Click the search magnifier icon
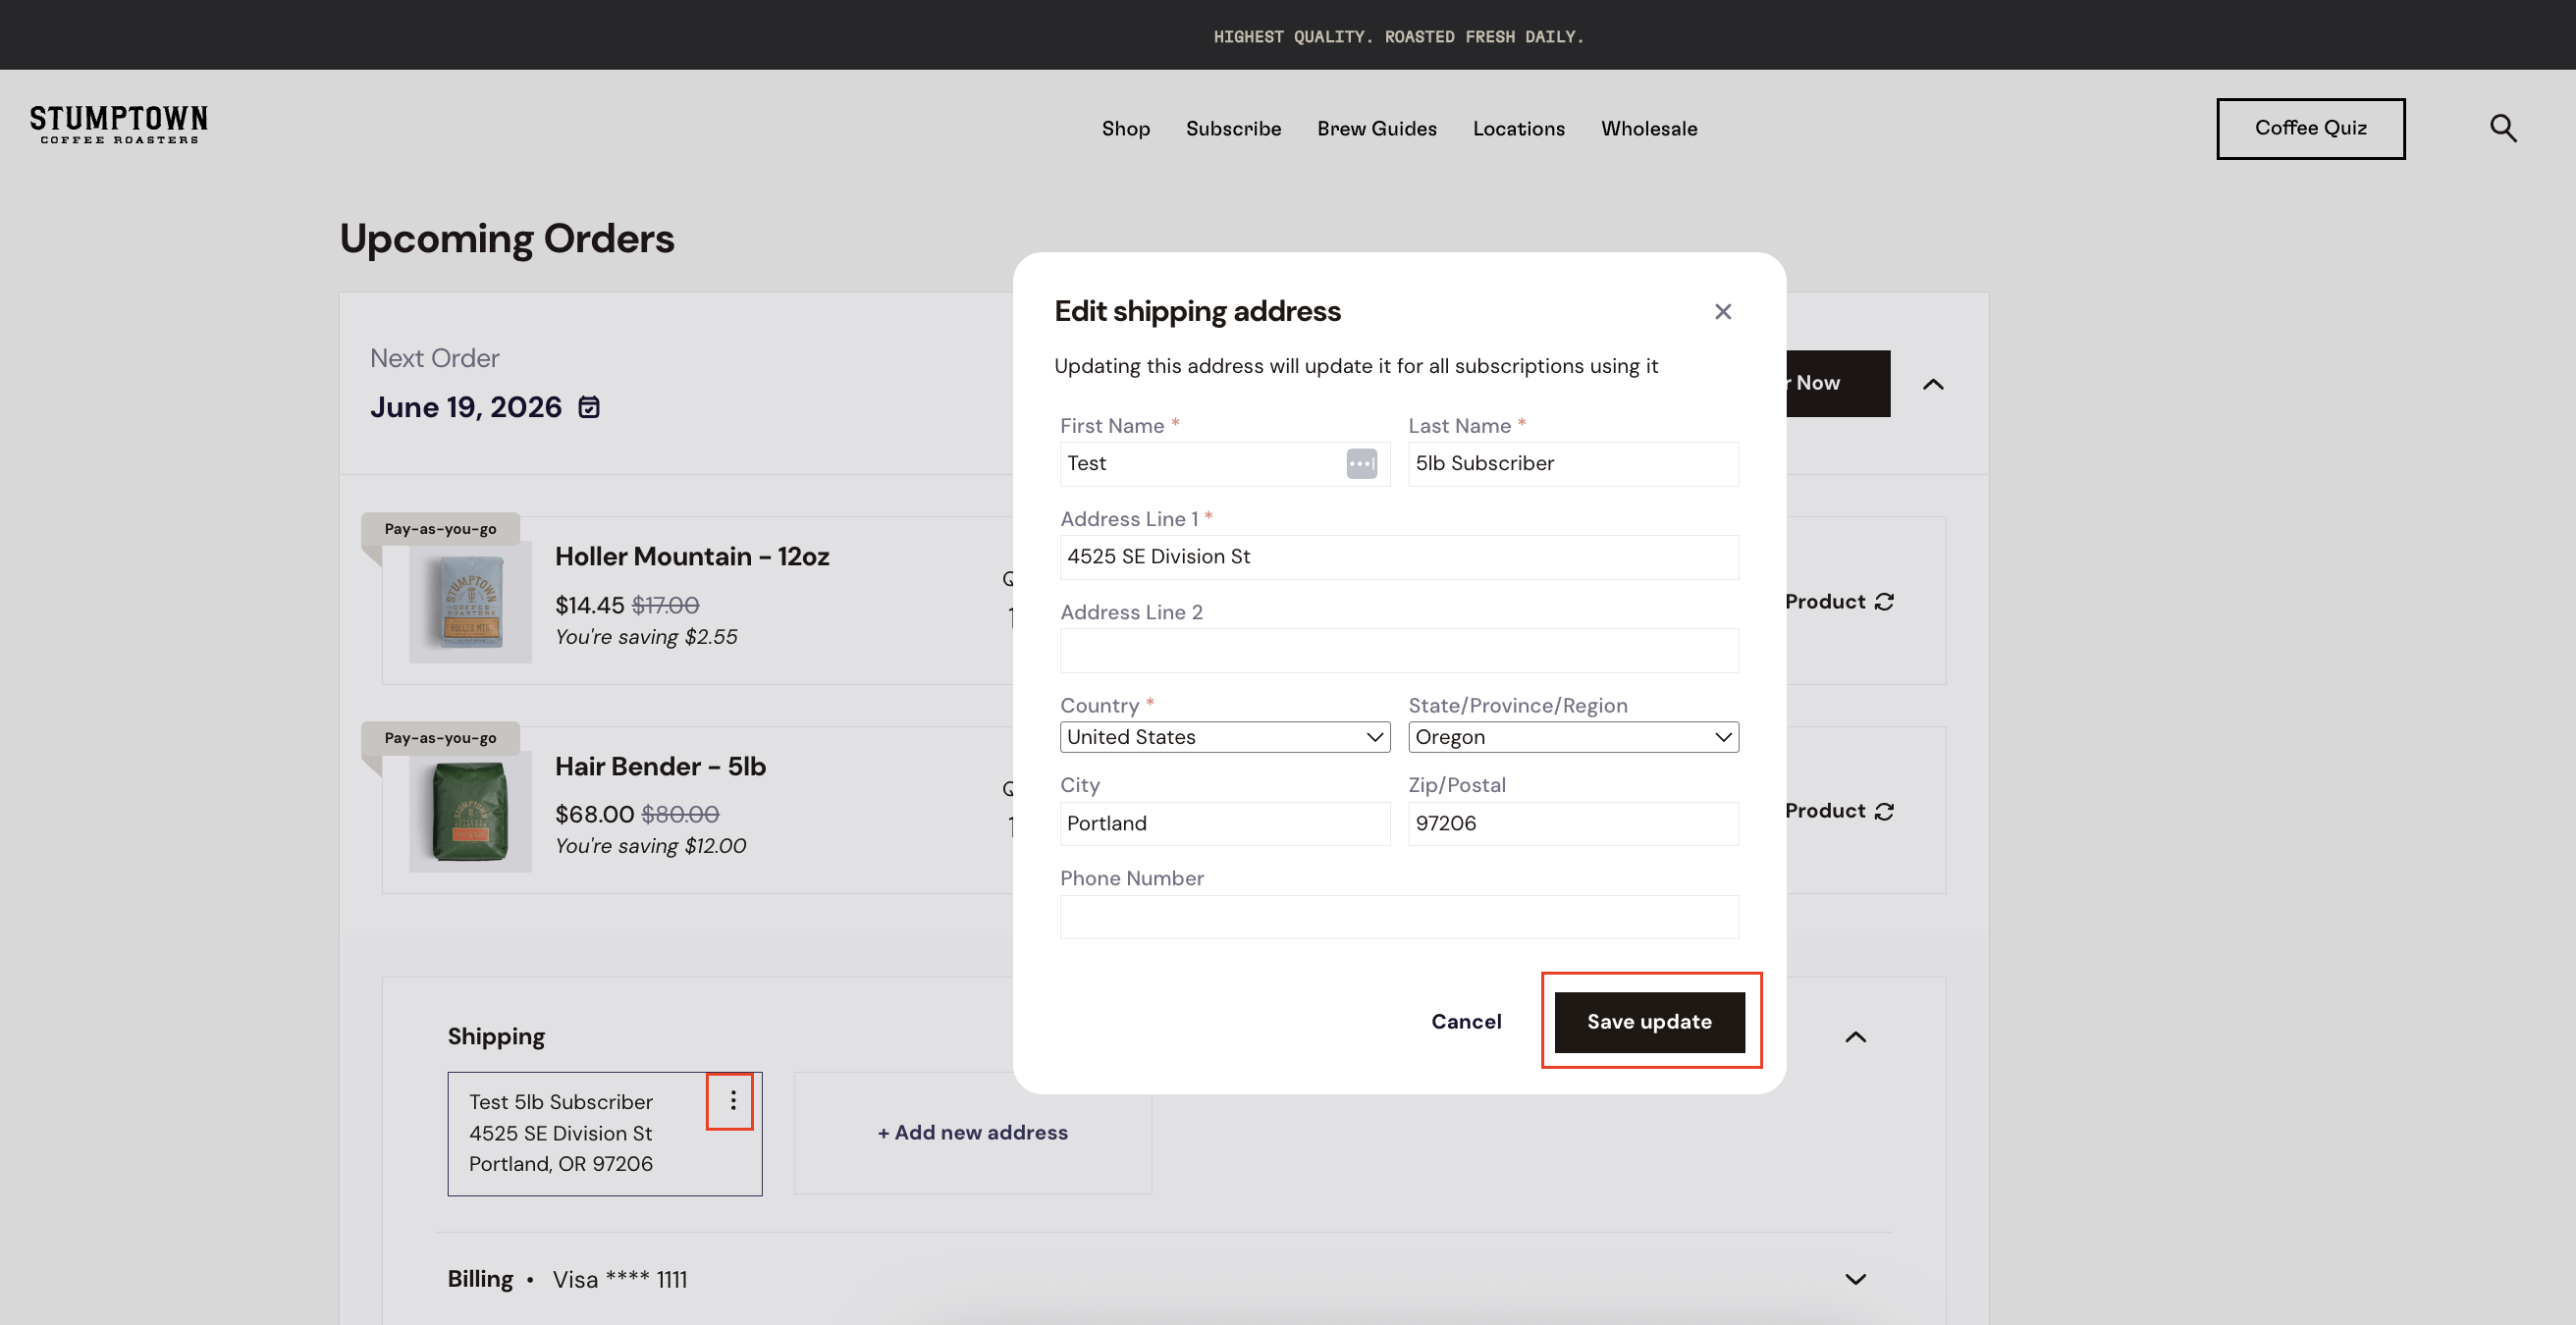This screenshot has width=2576, height=1325. click(x=2503, y=128)
